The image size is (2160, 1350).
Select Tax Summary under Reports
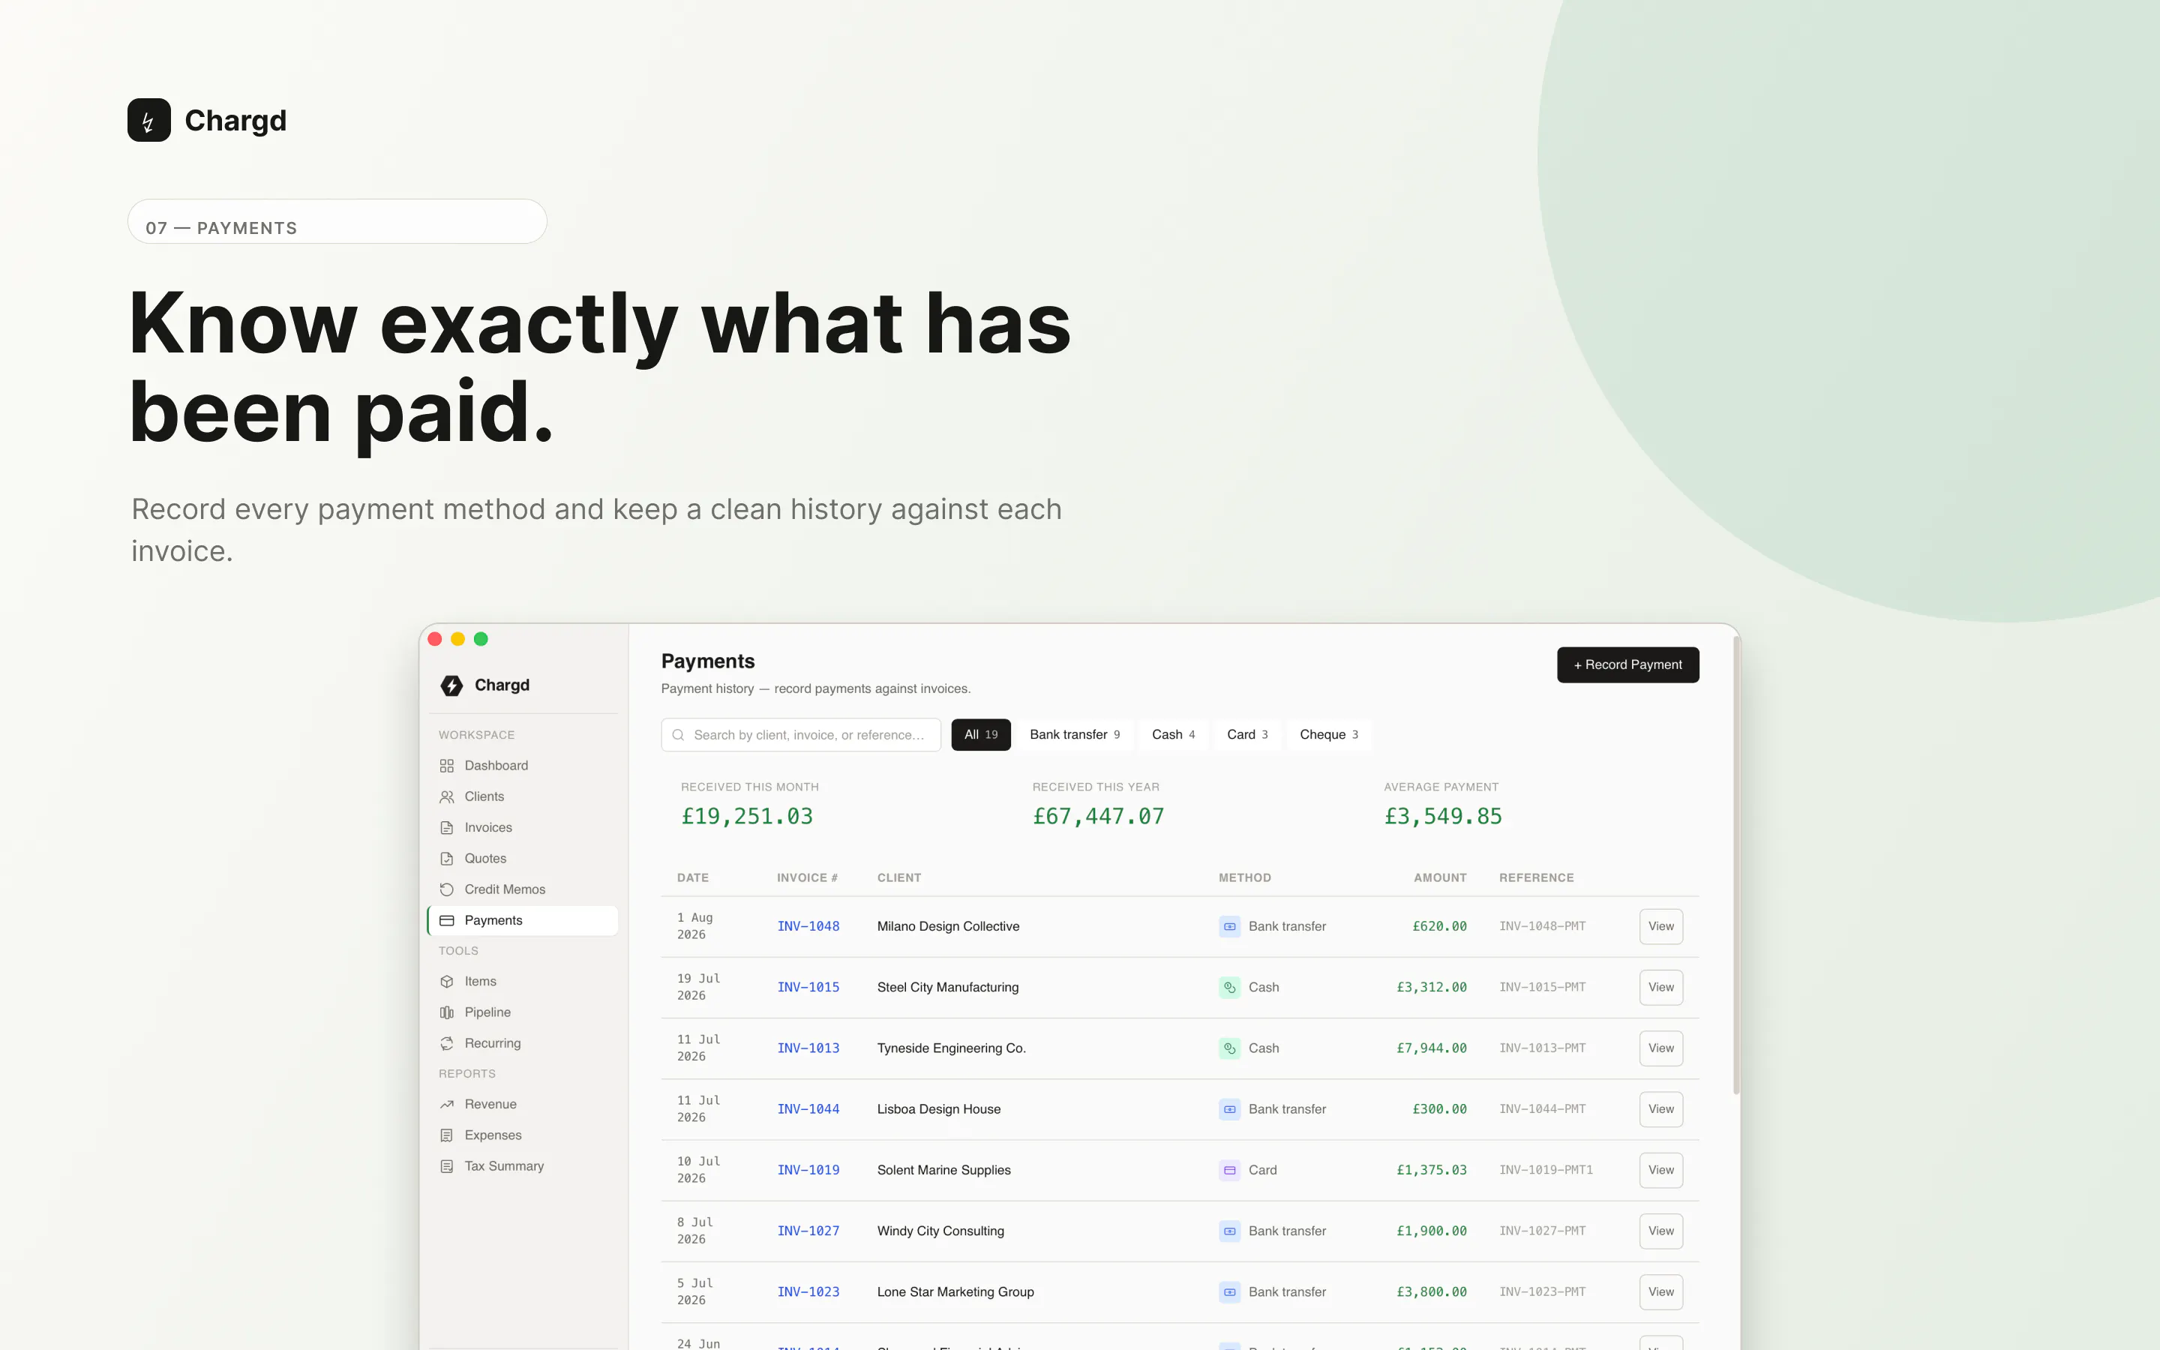point(523,1166)
